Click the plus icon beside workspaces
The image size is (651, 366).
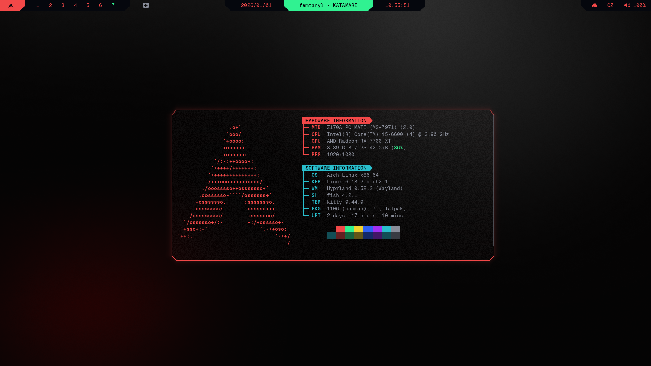tap(146, 5)
